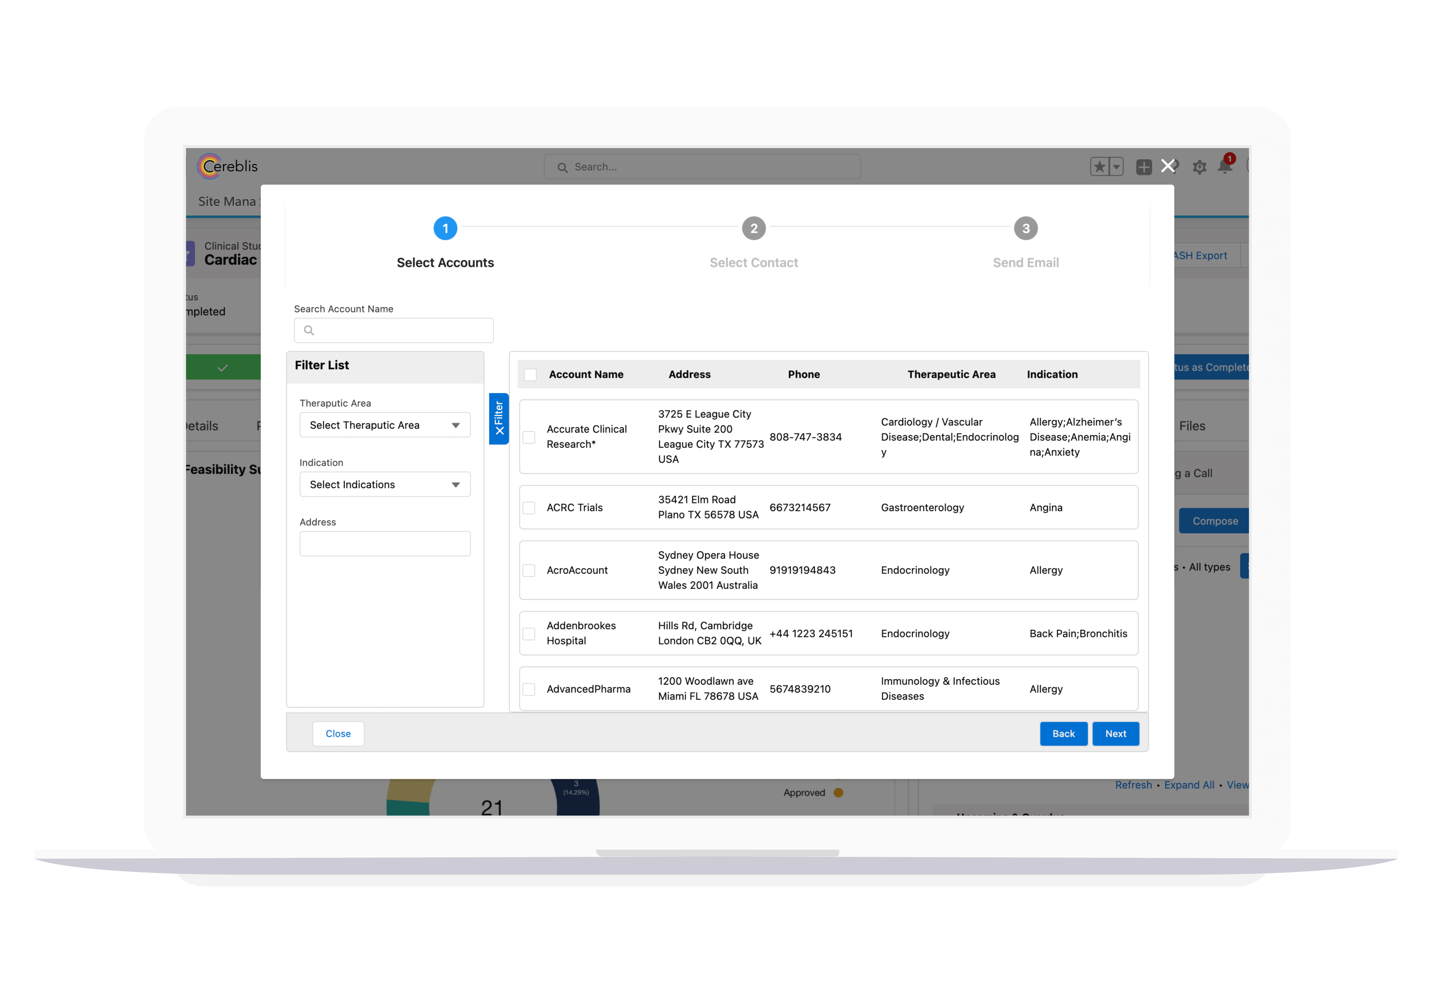Open the Files tab in background page
Image resolution: width=1433 pixels, height=992 pixels.
click(x=1192, y=426)
